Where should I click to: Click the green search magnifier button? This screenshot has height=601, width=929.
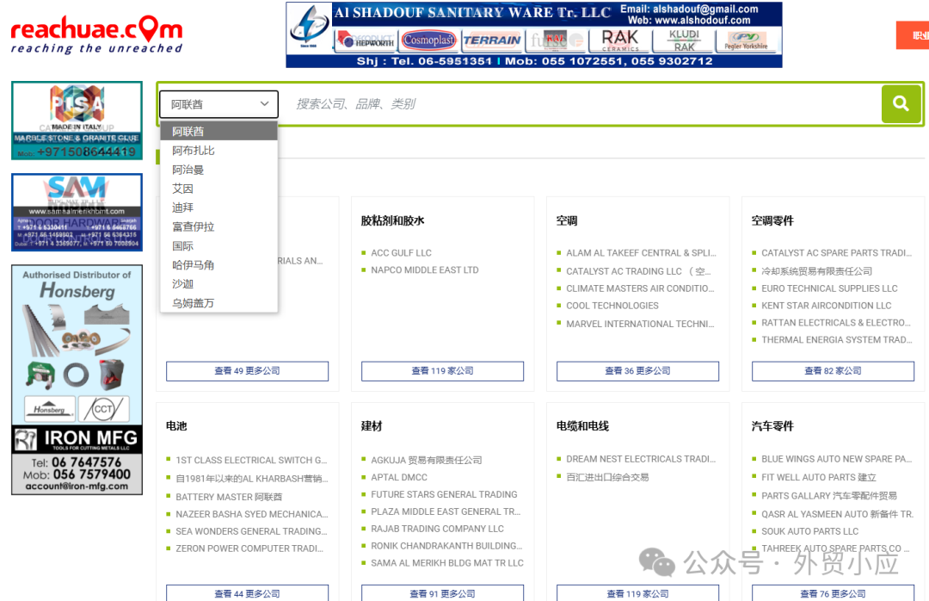click(901, 104)
